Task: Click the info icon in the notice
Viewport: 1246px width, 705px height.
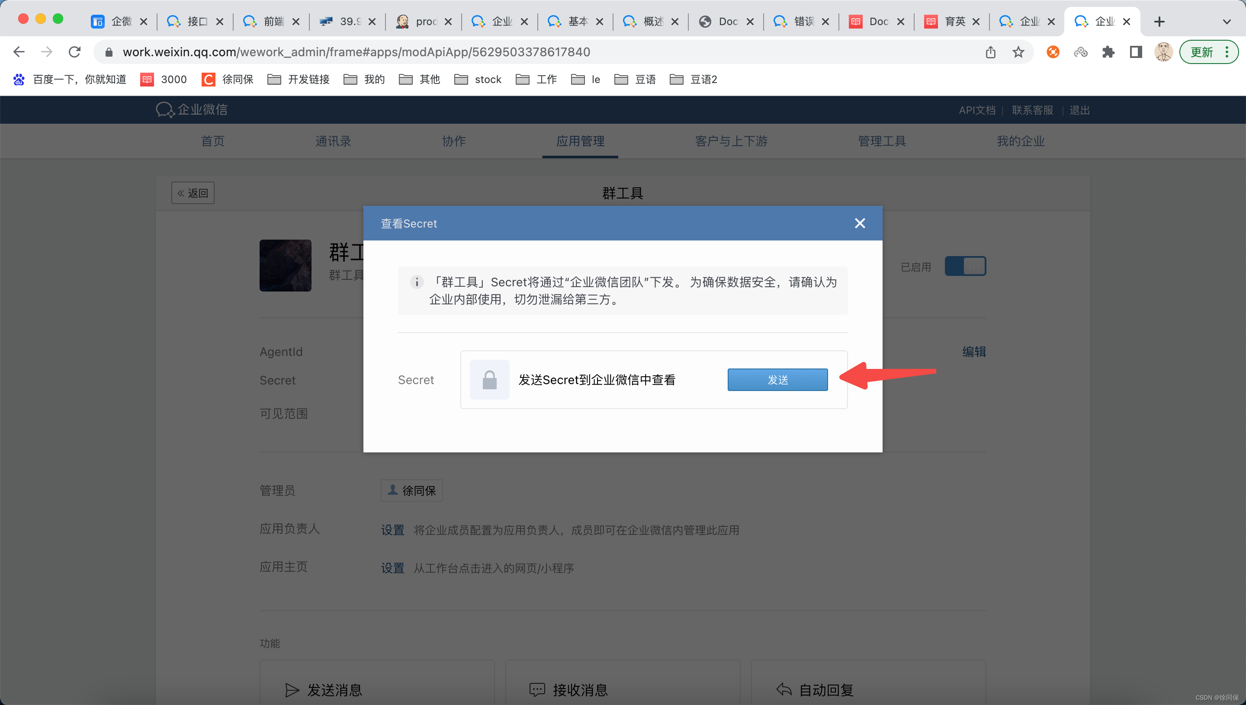Action: [417, 282]
